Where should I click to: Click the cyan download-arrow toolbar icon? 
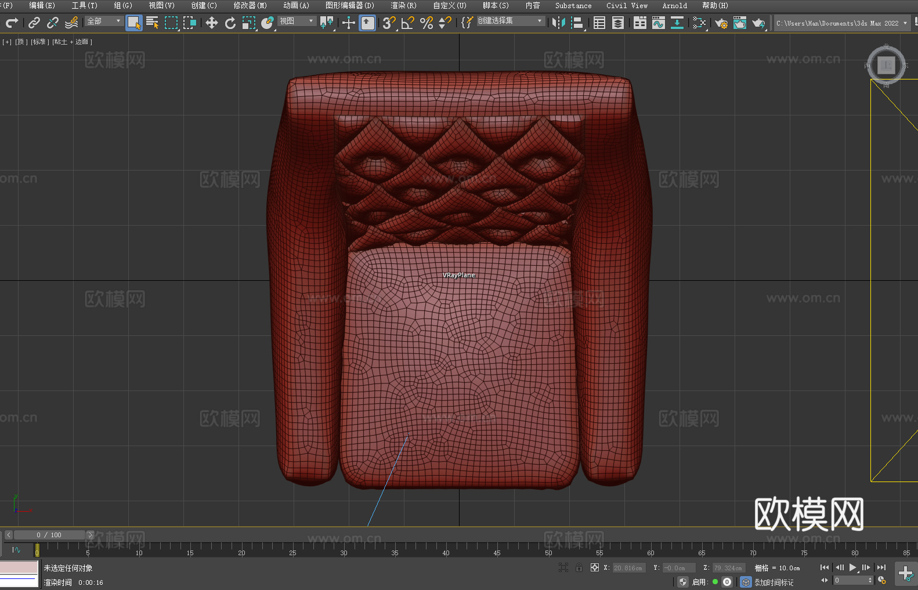[677, 23]
